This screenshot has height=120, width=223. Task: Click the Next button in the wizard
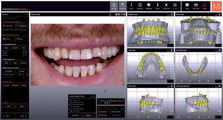22,116
